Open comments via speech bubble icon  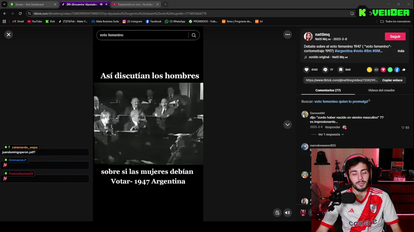[325, 70]
